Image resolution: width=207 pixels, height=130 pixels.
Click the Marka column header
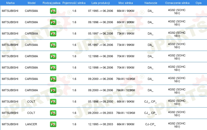pyautogui.click(x=10, y=3)
